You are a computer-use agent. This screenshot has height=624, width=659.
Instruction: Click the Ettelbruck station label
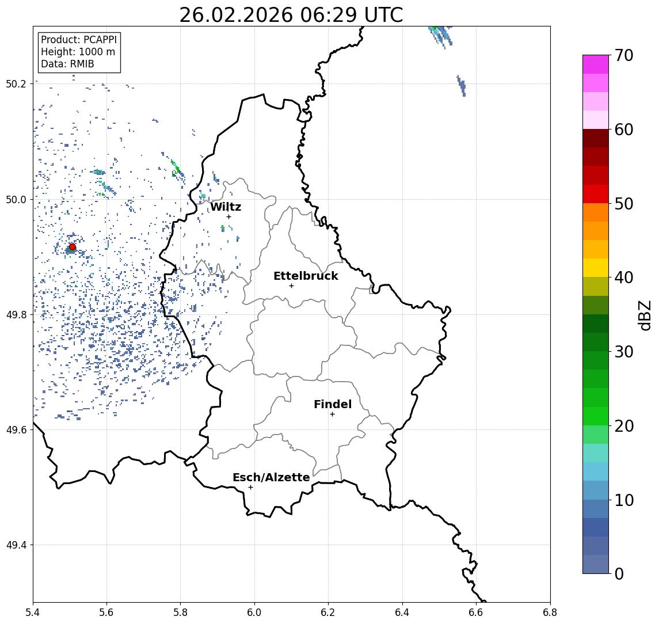coord(306,276)
